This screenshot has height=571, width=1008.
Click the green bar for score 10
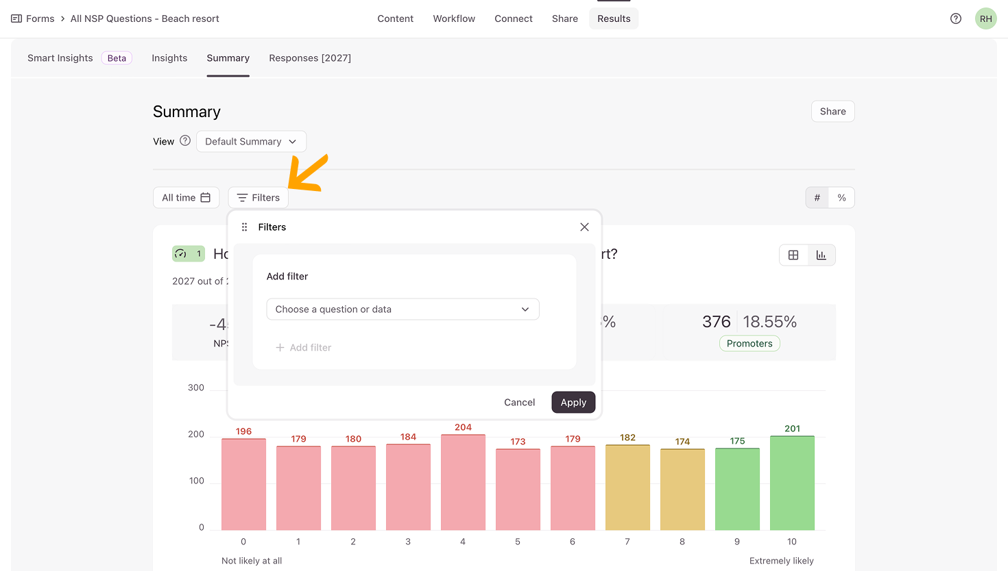(x=792, y=483)
